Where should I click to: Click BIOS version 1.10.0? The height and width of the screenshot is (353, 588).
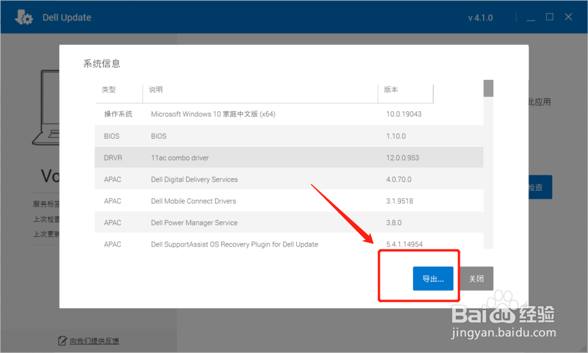[x=396, y=136]
